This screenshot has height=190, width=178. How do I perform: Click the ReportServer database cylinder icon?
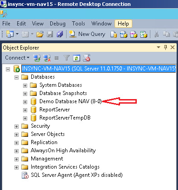(x=34, y=110)
